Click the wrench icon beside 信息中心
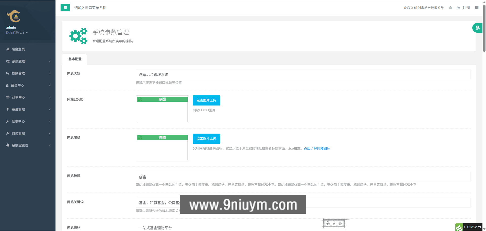Image resolution: width=486 pixels, height=231 pixels. click(7, 121)
